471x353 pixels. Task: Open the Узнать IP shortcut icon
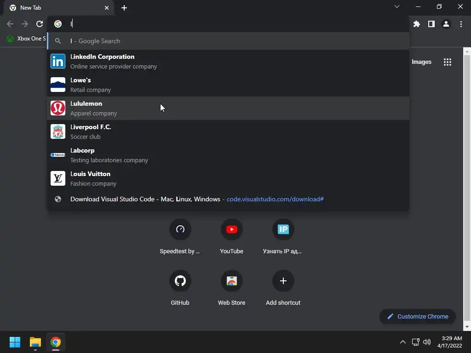tap(283, 229)
